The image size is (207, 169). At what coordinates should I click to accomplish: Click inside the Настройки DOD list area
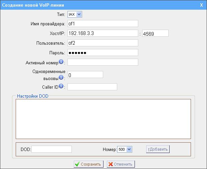(x=103, y=118)
